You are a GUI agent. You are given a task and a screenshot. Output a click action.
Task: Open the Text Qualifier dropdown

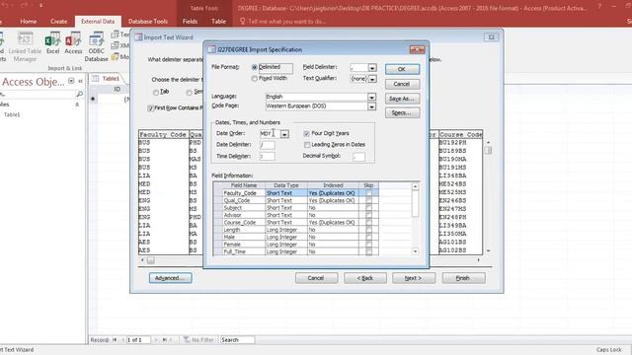pos(372,79)
